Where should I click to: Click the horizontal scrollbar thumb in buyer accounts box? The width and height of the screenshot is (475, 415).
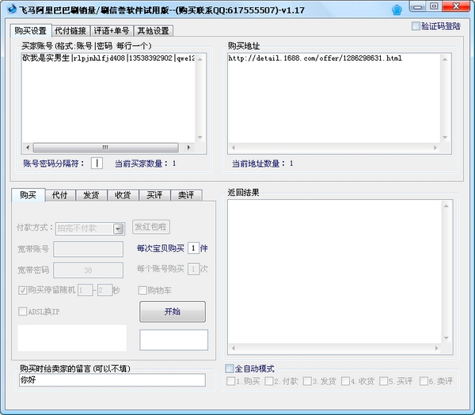point(105,148)
